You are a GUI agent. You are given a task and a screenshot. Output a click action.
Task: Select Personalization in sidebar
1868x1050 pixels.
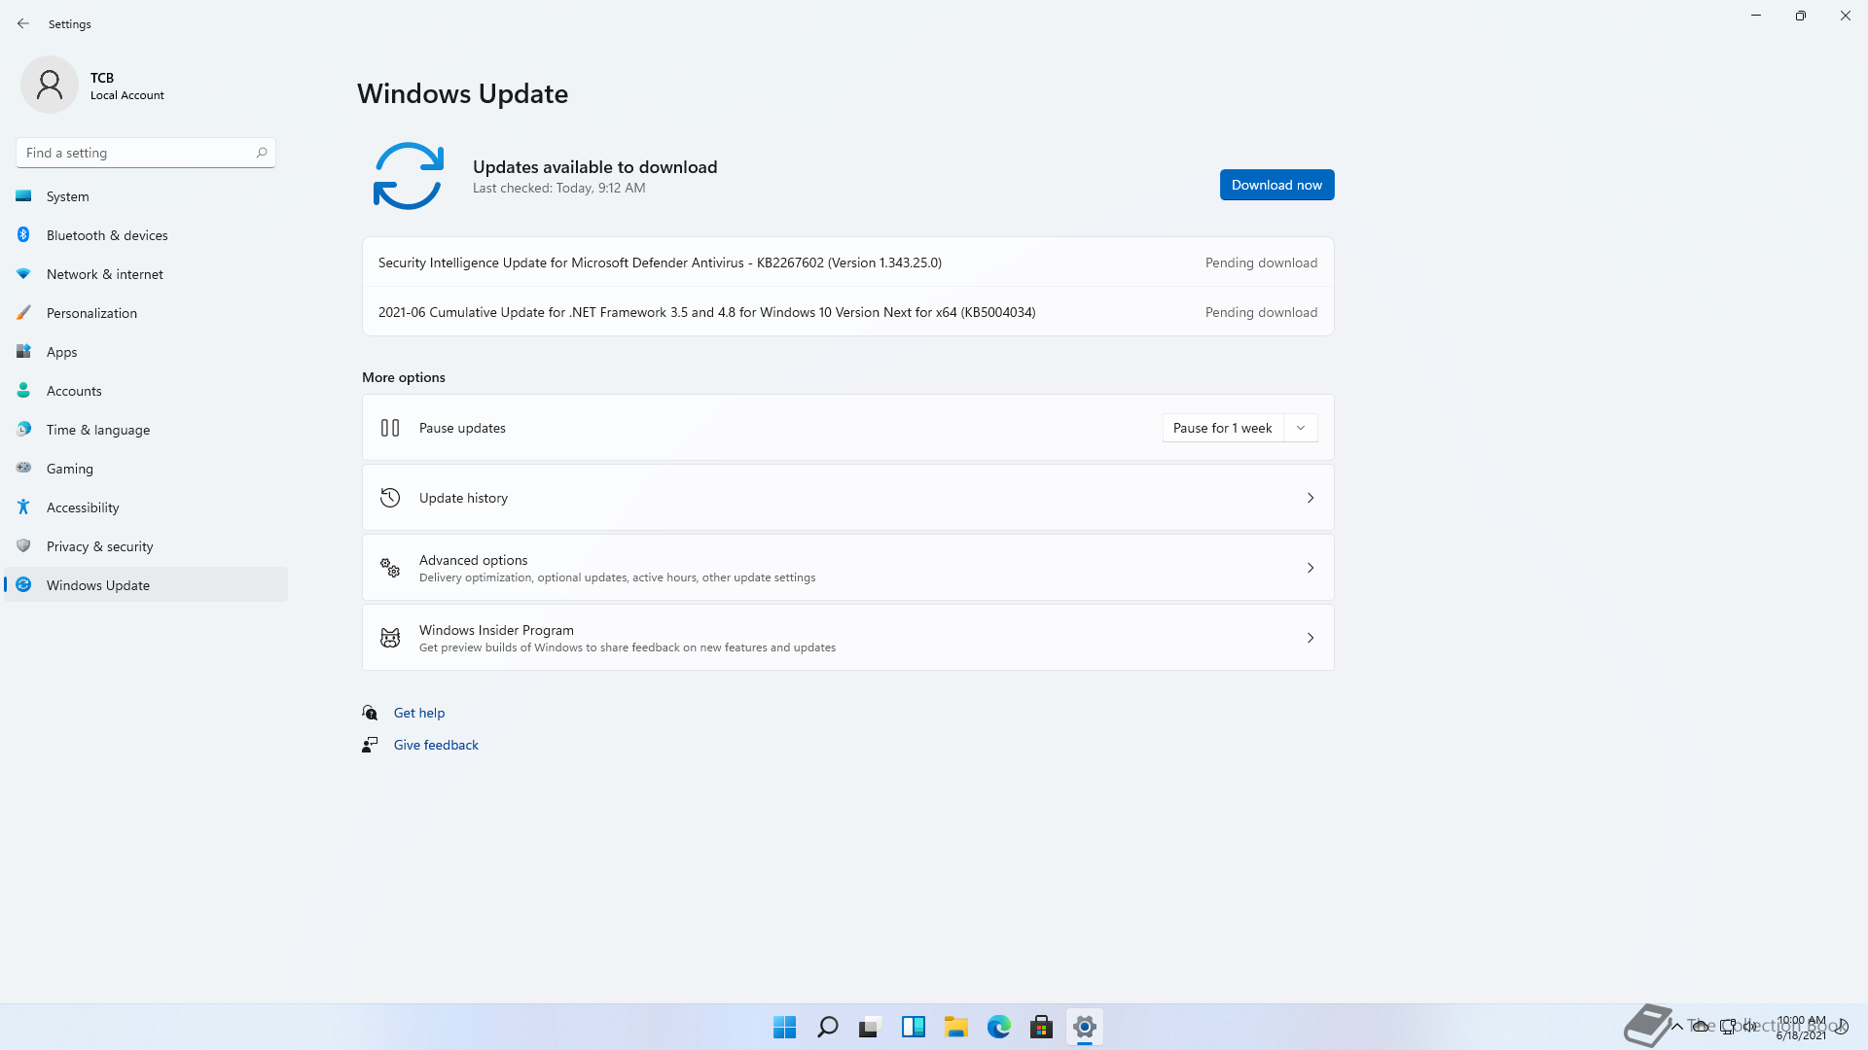(146, 313)
